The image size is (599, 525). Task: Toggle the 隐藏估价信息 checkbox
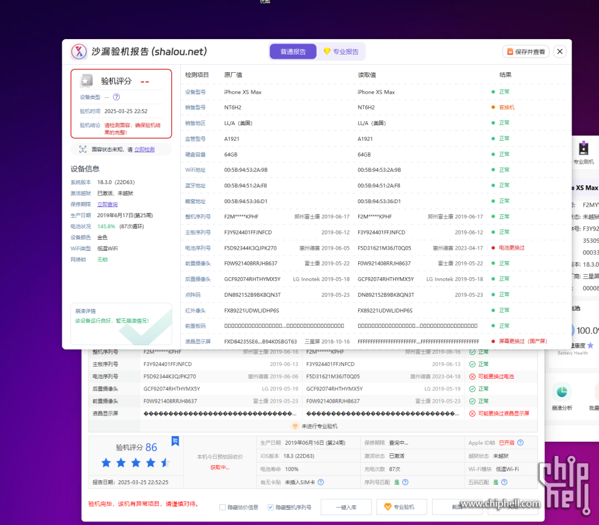[x=222, y=507]
